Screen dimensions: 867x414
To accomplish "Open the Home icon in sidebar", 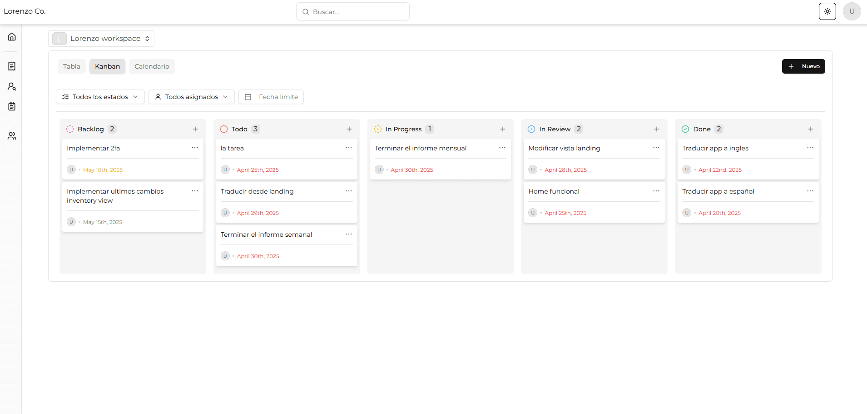I will pos(12,37).
